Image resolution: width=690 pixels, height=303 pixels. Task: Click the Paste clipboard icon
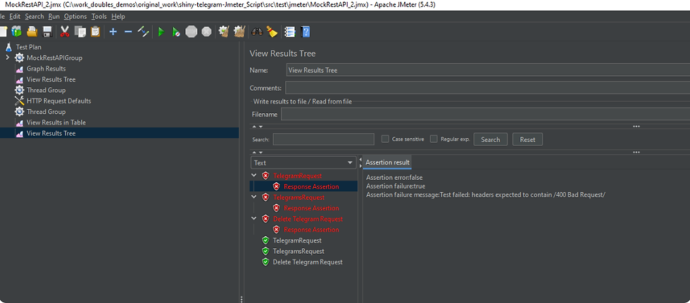[x=95, y=32]
